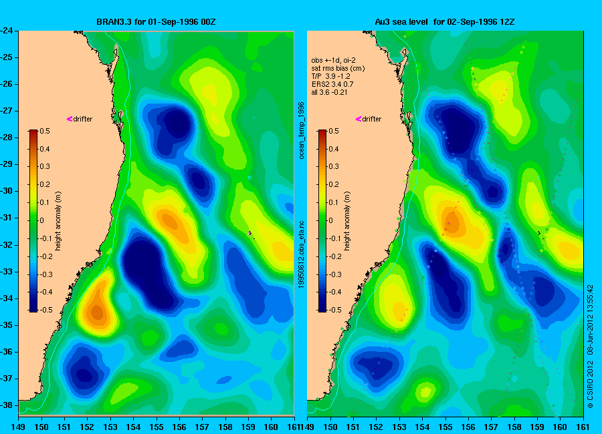This screenshot has width=602, height=434.
Task: Click the right color bar '0.2' tick label
Action: 334,184
